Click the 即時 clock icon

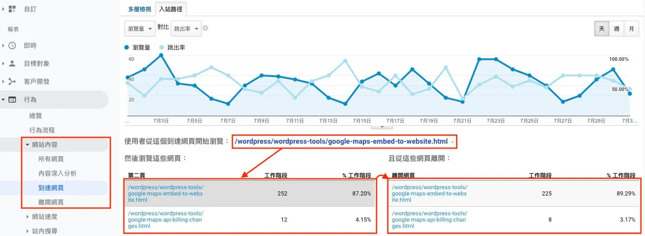pos(12,45)
